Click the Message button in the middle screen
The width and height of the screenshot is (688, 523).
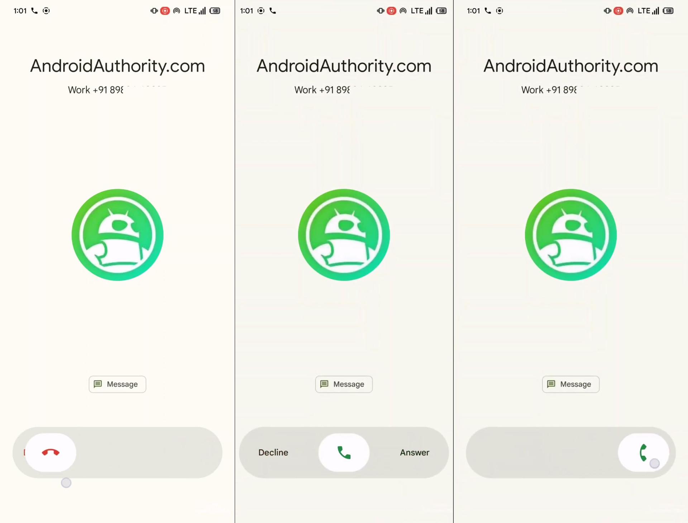click(344, 384)
